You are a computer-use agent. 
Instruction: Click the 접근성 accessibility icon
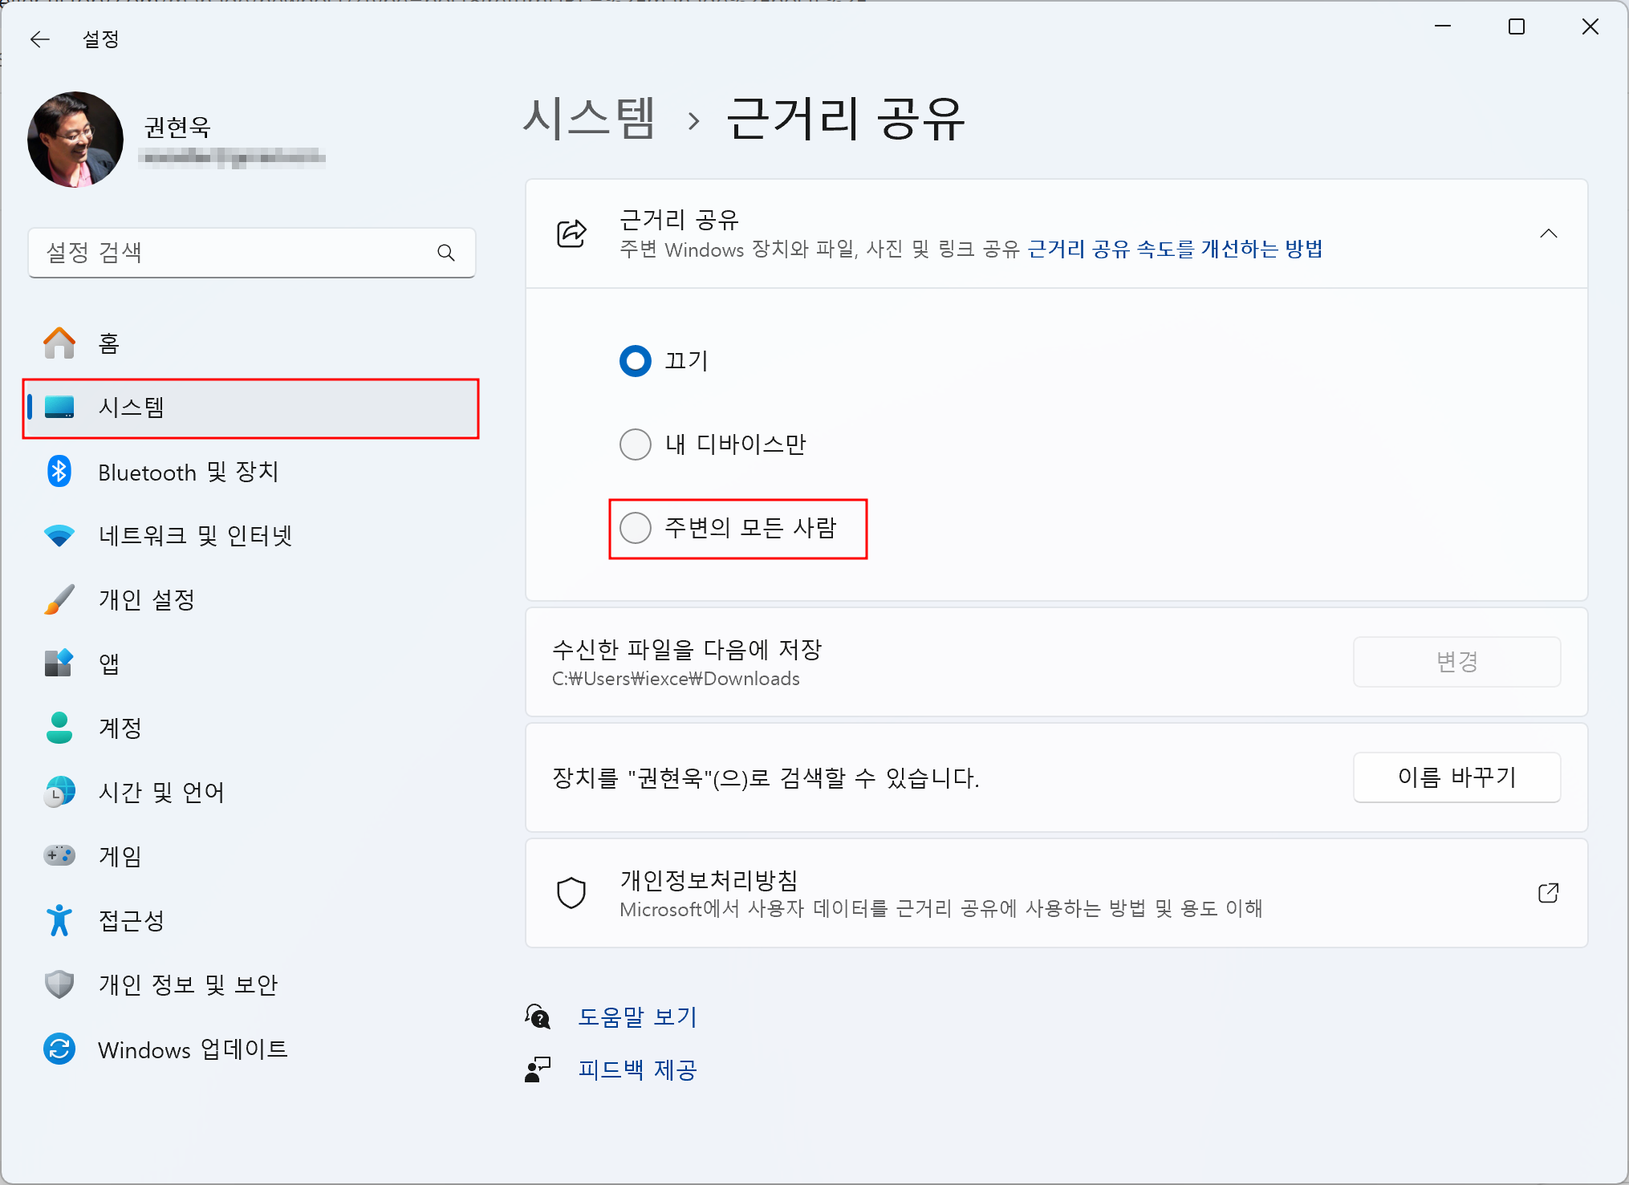click(x=59, y=920)
